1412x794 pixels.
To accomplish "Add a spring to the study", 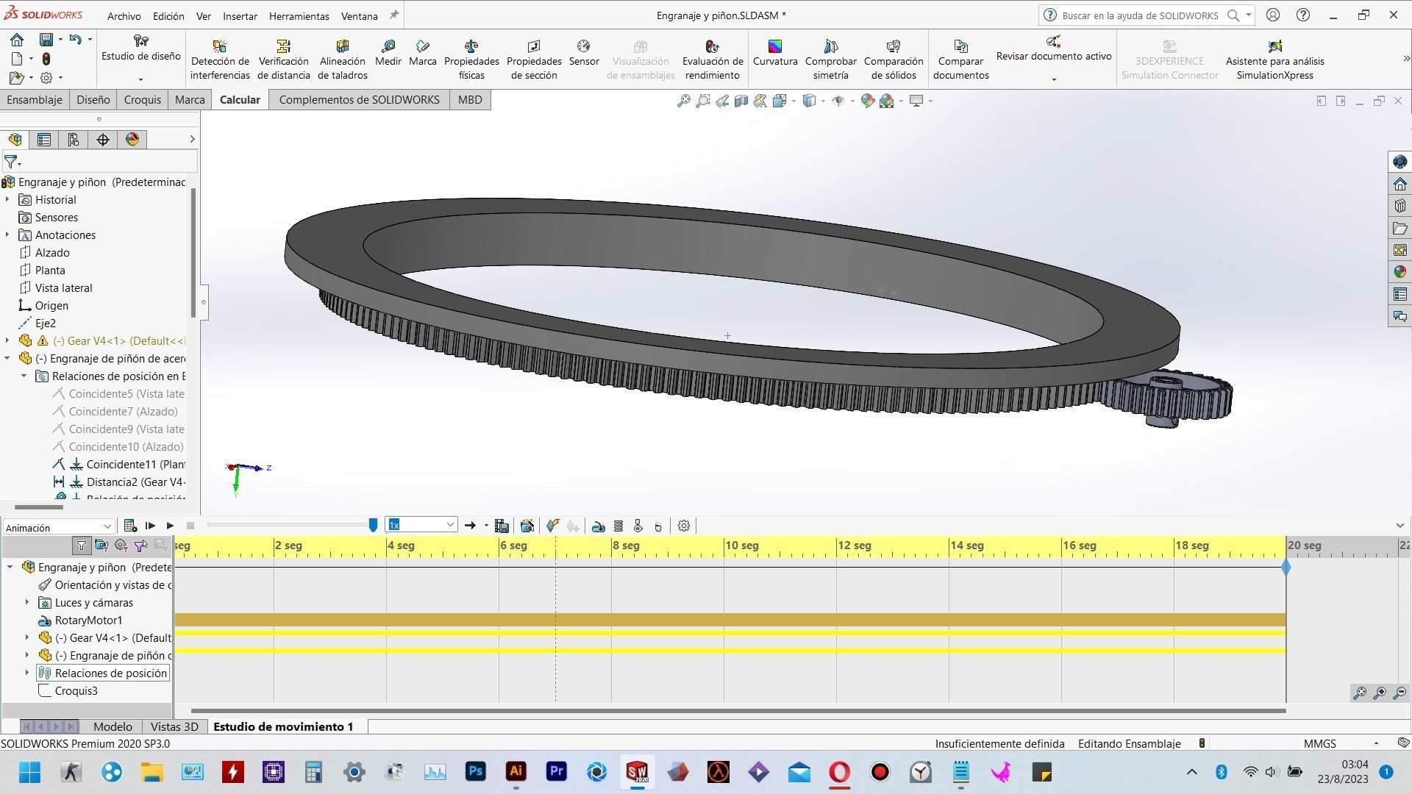I will [x=618, y=526].
